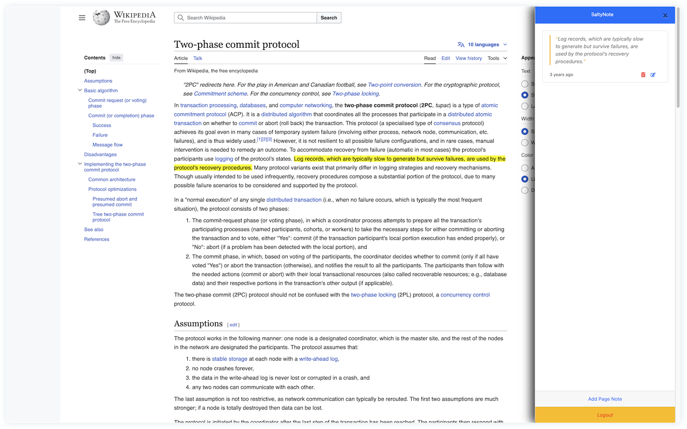The height and width of the screenshot is (429, 687).
Task: Click the language translate icon
Action: 461,45
